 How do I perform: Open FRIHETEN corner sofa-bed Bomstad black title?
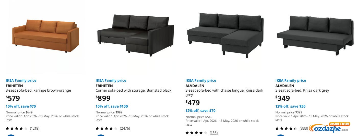click(x=133, y=88)
